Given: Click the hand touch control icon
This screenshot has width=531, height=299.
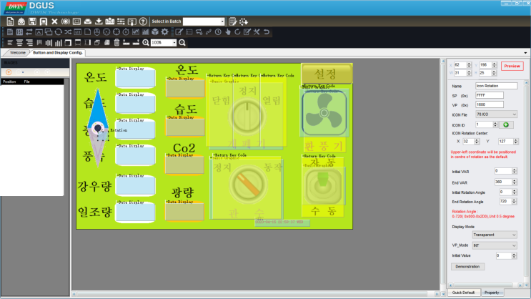Looking at the screenshot, I should tap(228, 32).
